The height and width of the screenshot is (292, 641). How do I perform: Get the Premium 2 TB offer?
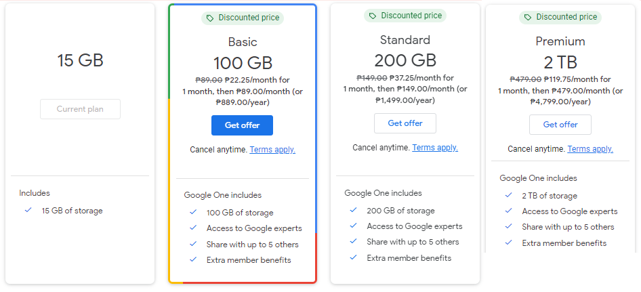coord(560,125)
